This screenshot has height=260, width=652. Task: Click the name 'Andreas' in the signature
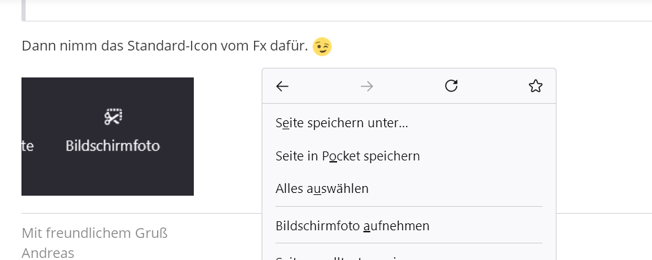[x=48, y=253]
